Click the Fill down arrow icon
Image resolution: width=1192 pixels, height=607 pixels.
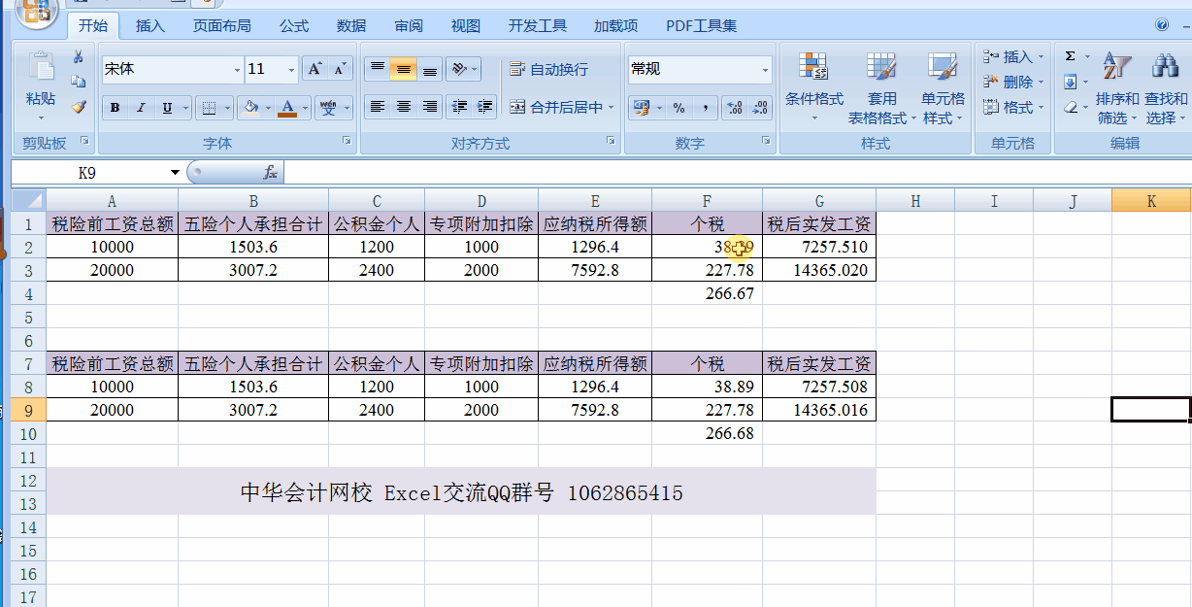(x=1071, y=83)
